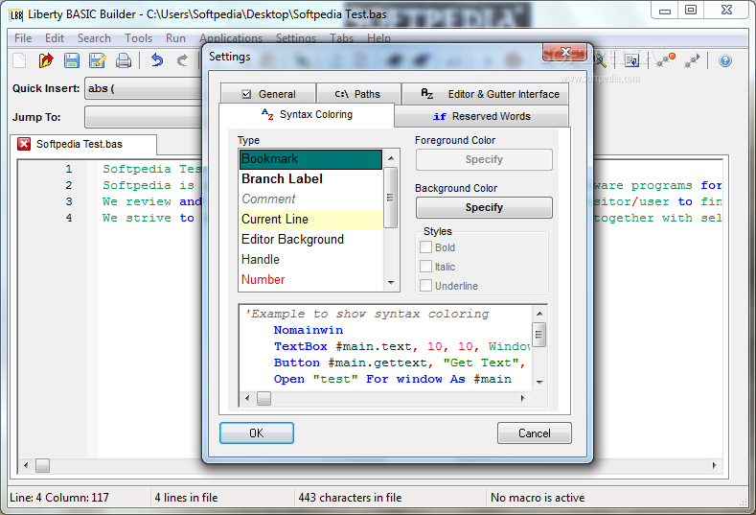
Task: Click Cancel in the Settings dialog
Action: click(x=535, y=433)
